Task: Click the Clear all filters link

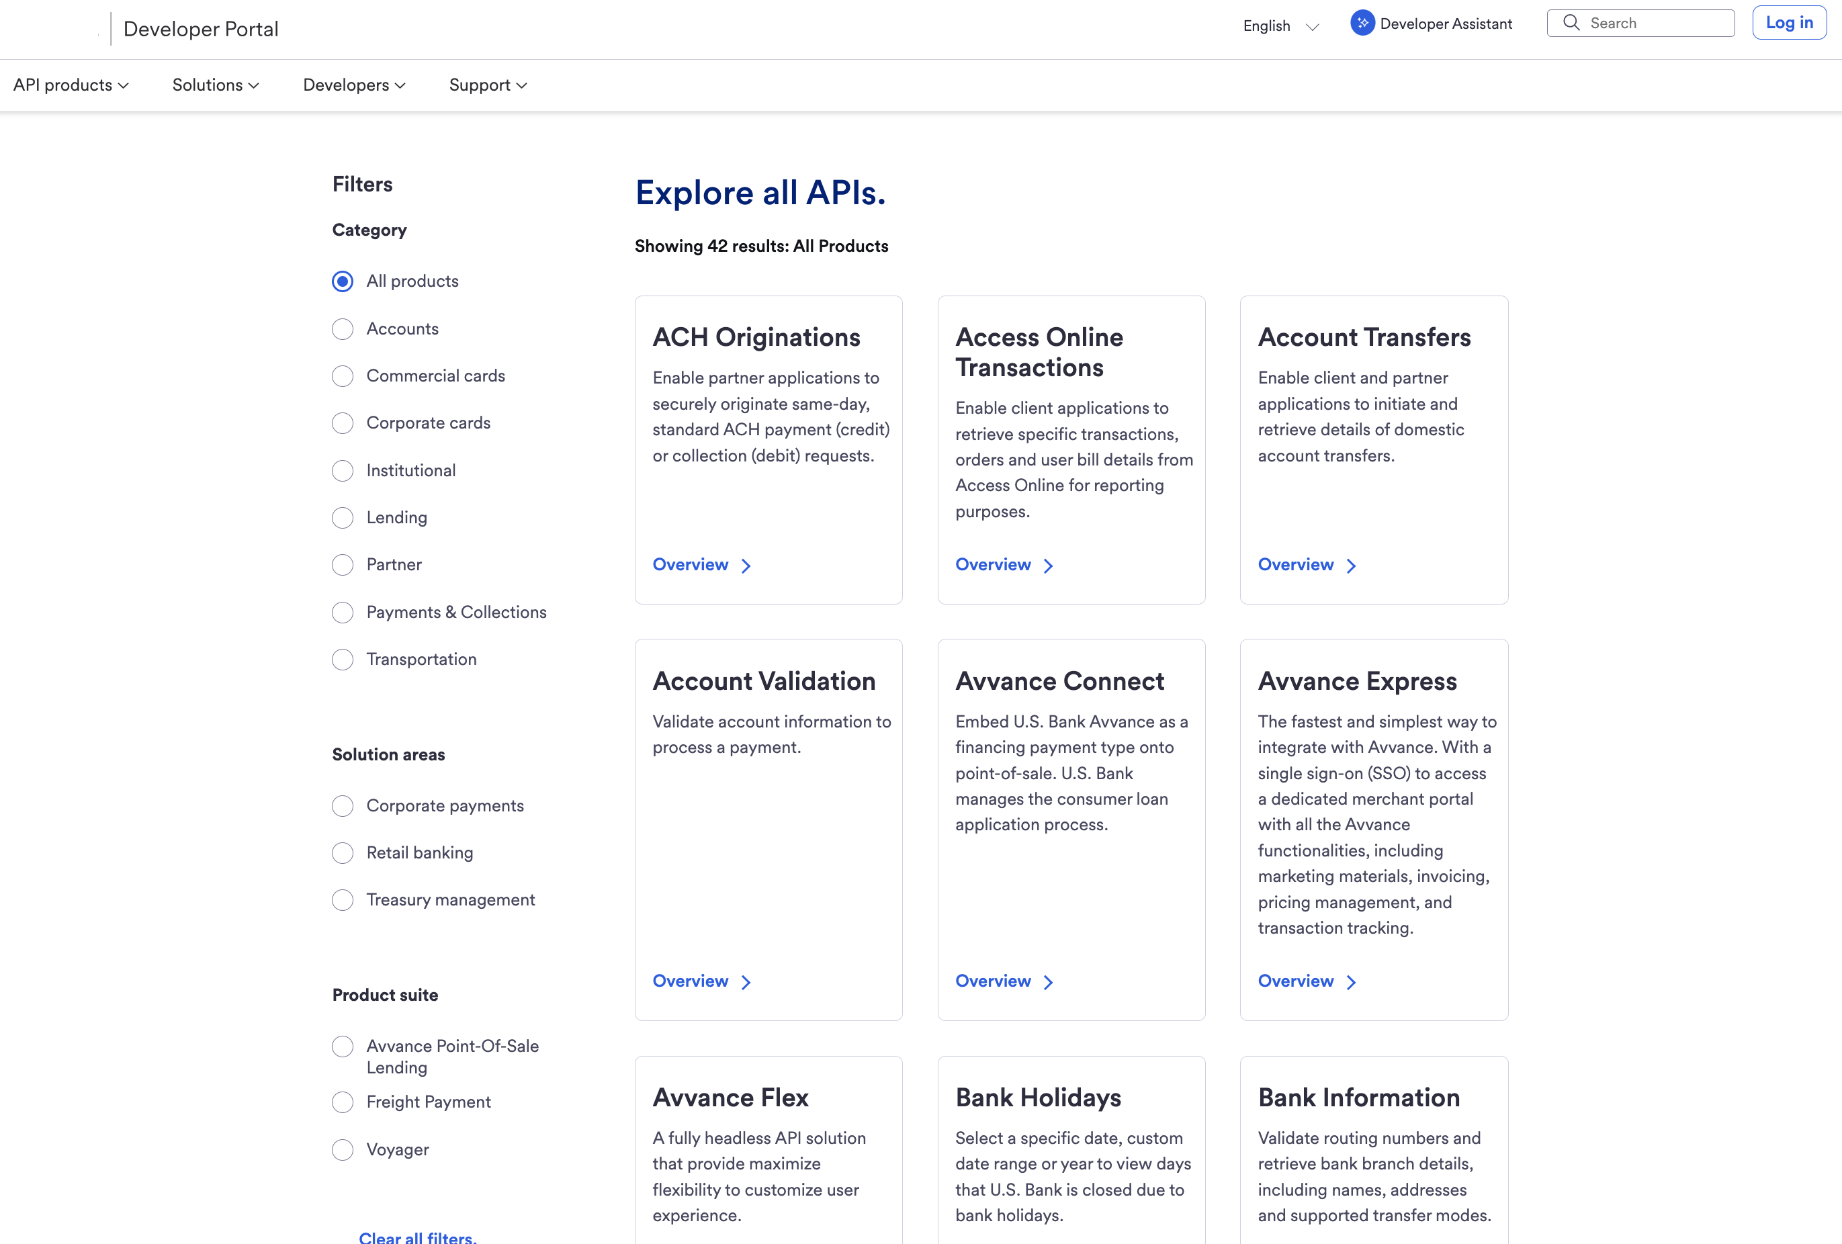Action: pyautogui.click(x=418, y=1237)
